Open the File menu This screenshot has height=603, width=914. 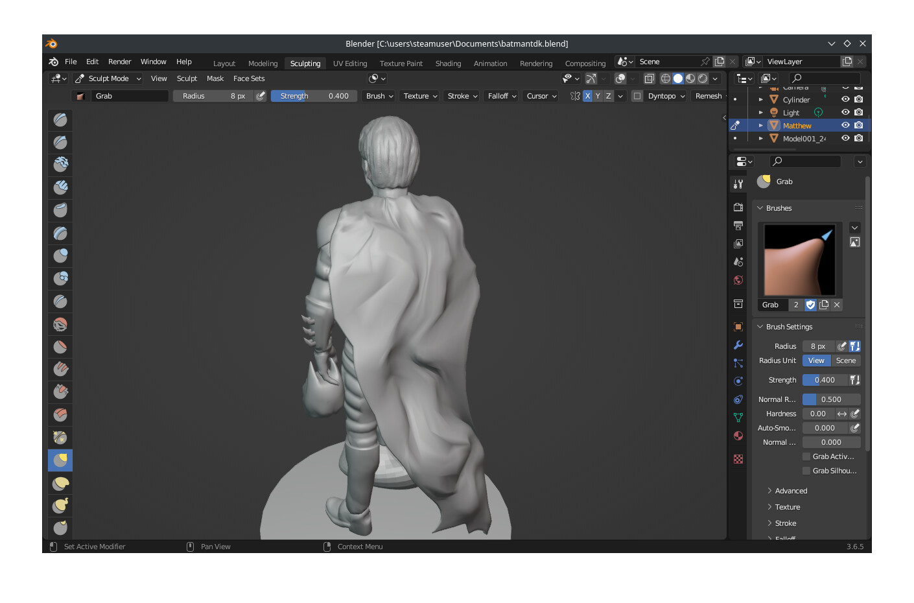click(x=71, y=62)
